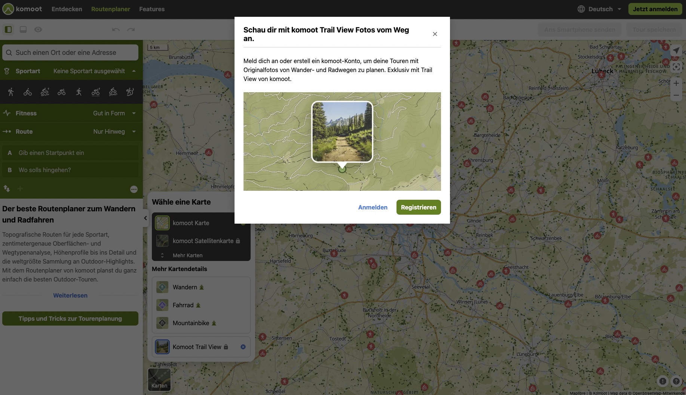Collapse the Sportart selector
Viewport: 686px width, 395px height.
click(x=134, y=71)
